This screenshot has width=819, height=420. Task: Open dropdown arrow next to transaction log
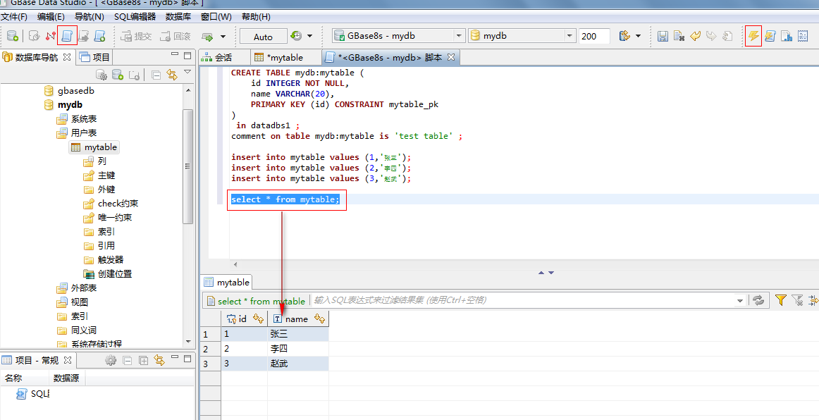click(x=309, y=36)
